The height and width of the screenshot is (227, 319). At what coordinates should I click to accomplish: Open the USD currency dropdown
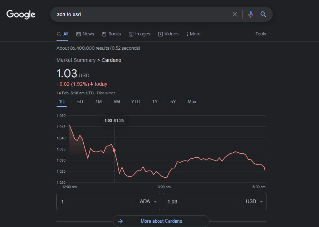click(254, 202)
